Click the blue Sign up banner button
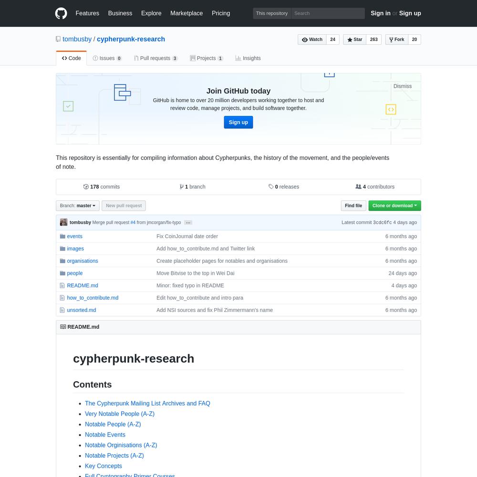This screenshot has height=477, width=477. click(x=238, y=122)
